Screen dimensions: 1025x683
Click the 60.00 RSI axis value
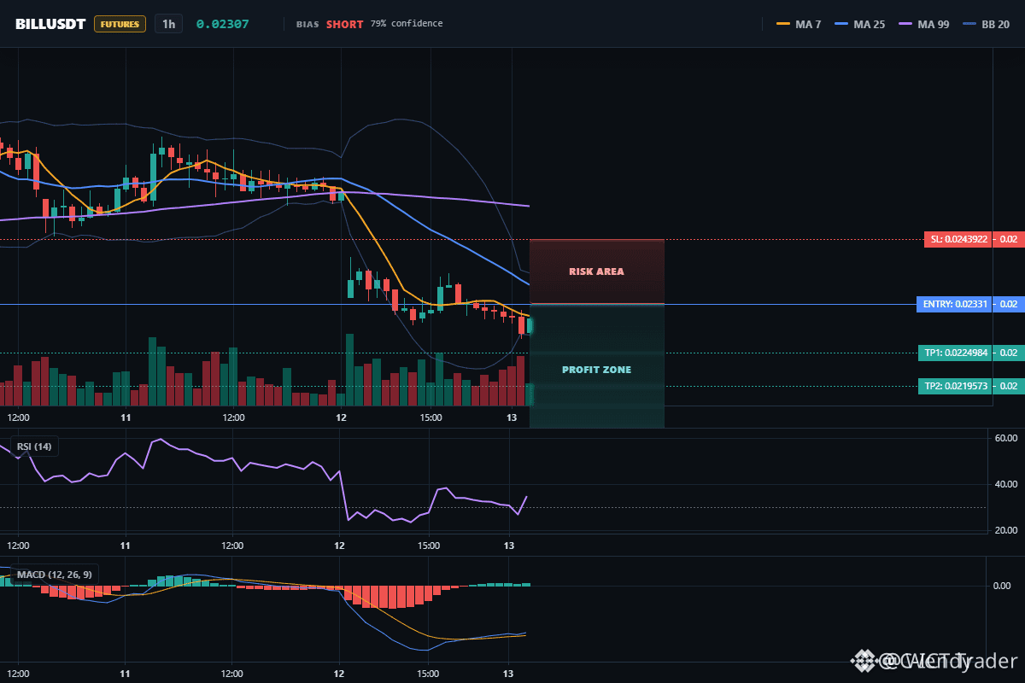click(1007, 438)
